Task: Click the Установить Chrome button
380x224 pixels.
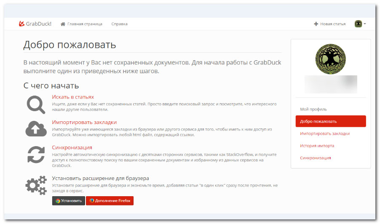Action: point(69,201)
